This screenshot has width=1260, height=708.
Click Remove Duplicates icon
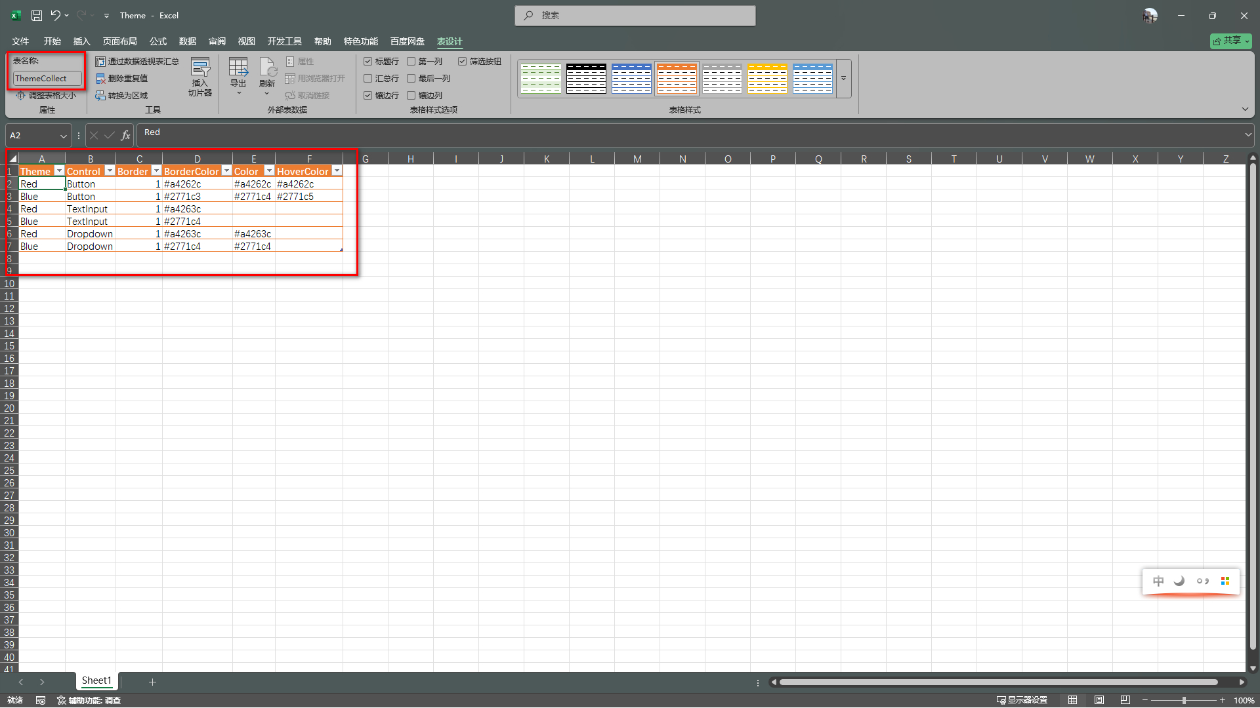pyautogui.click(x=100, y=79)
